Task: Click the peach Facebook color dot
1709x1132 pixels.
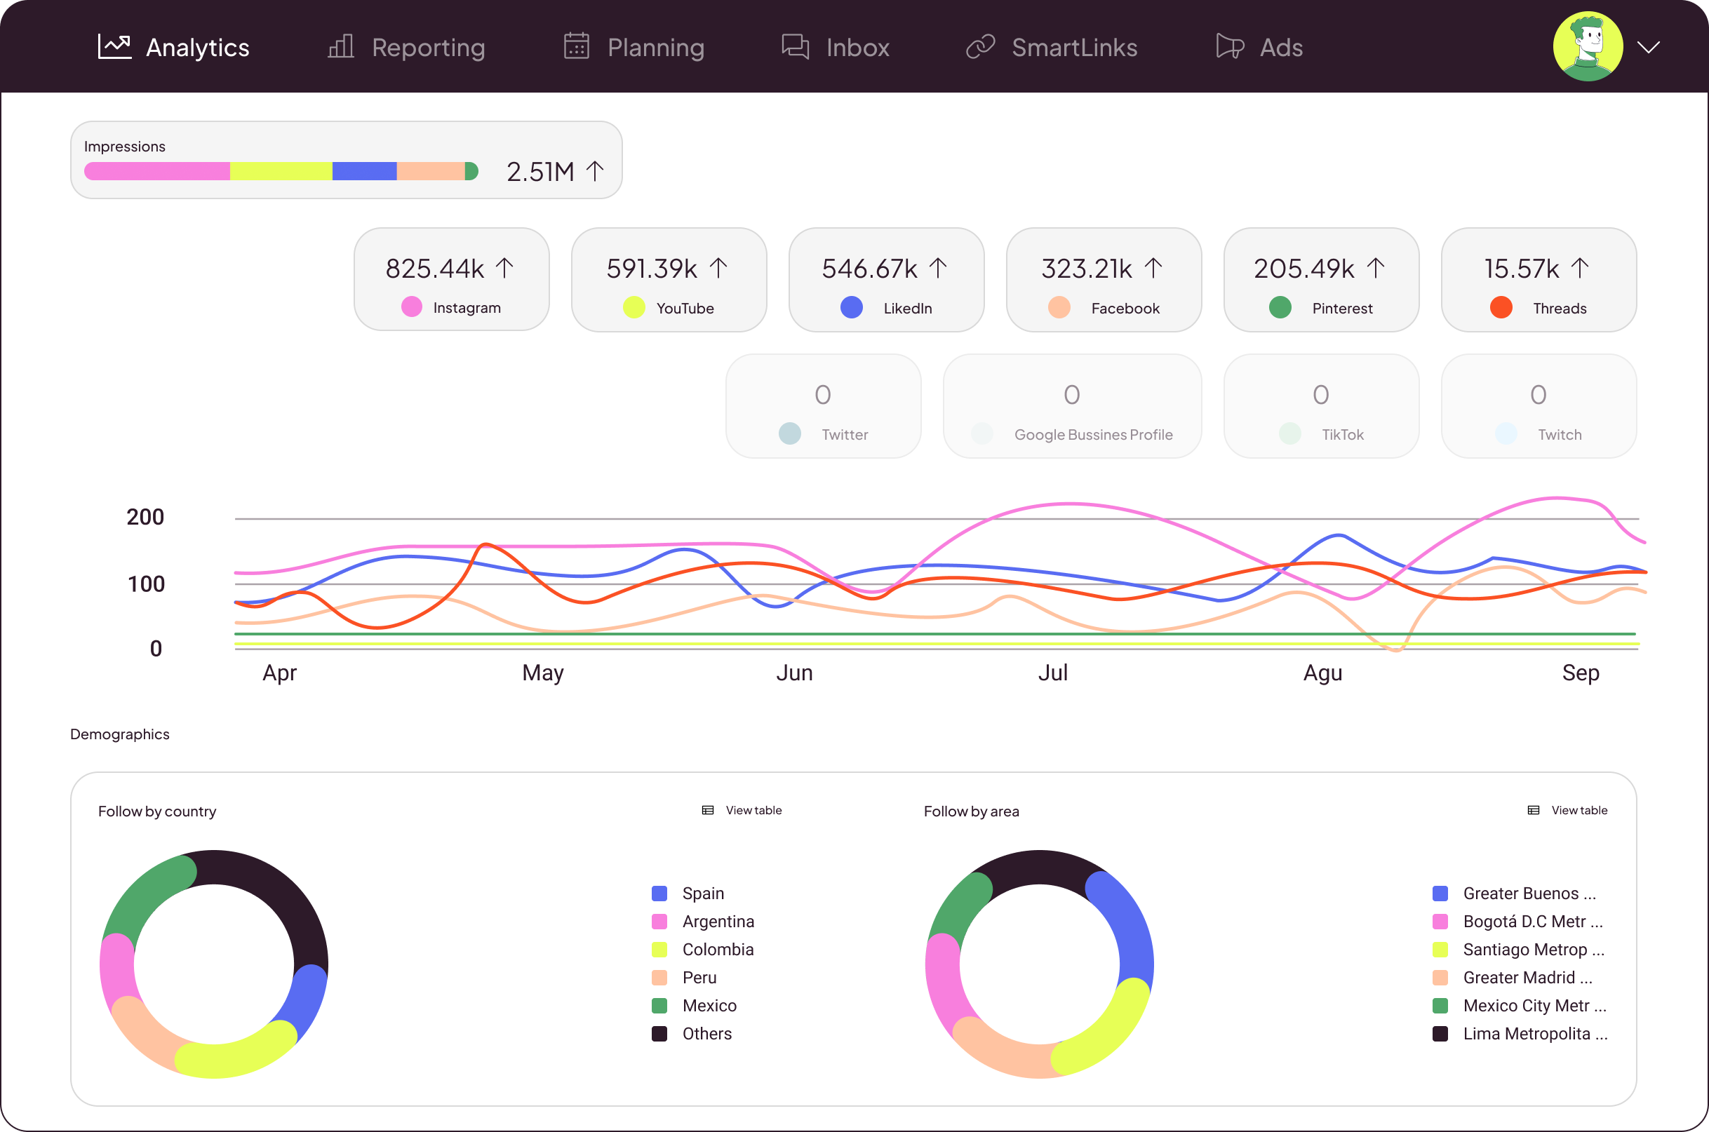Action: (1059, 307)
